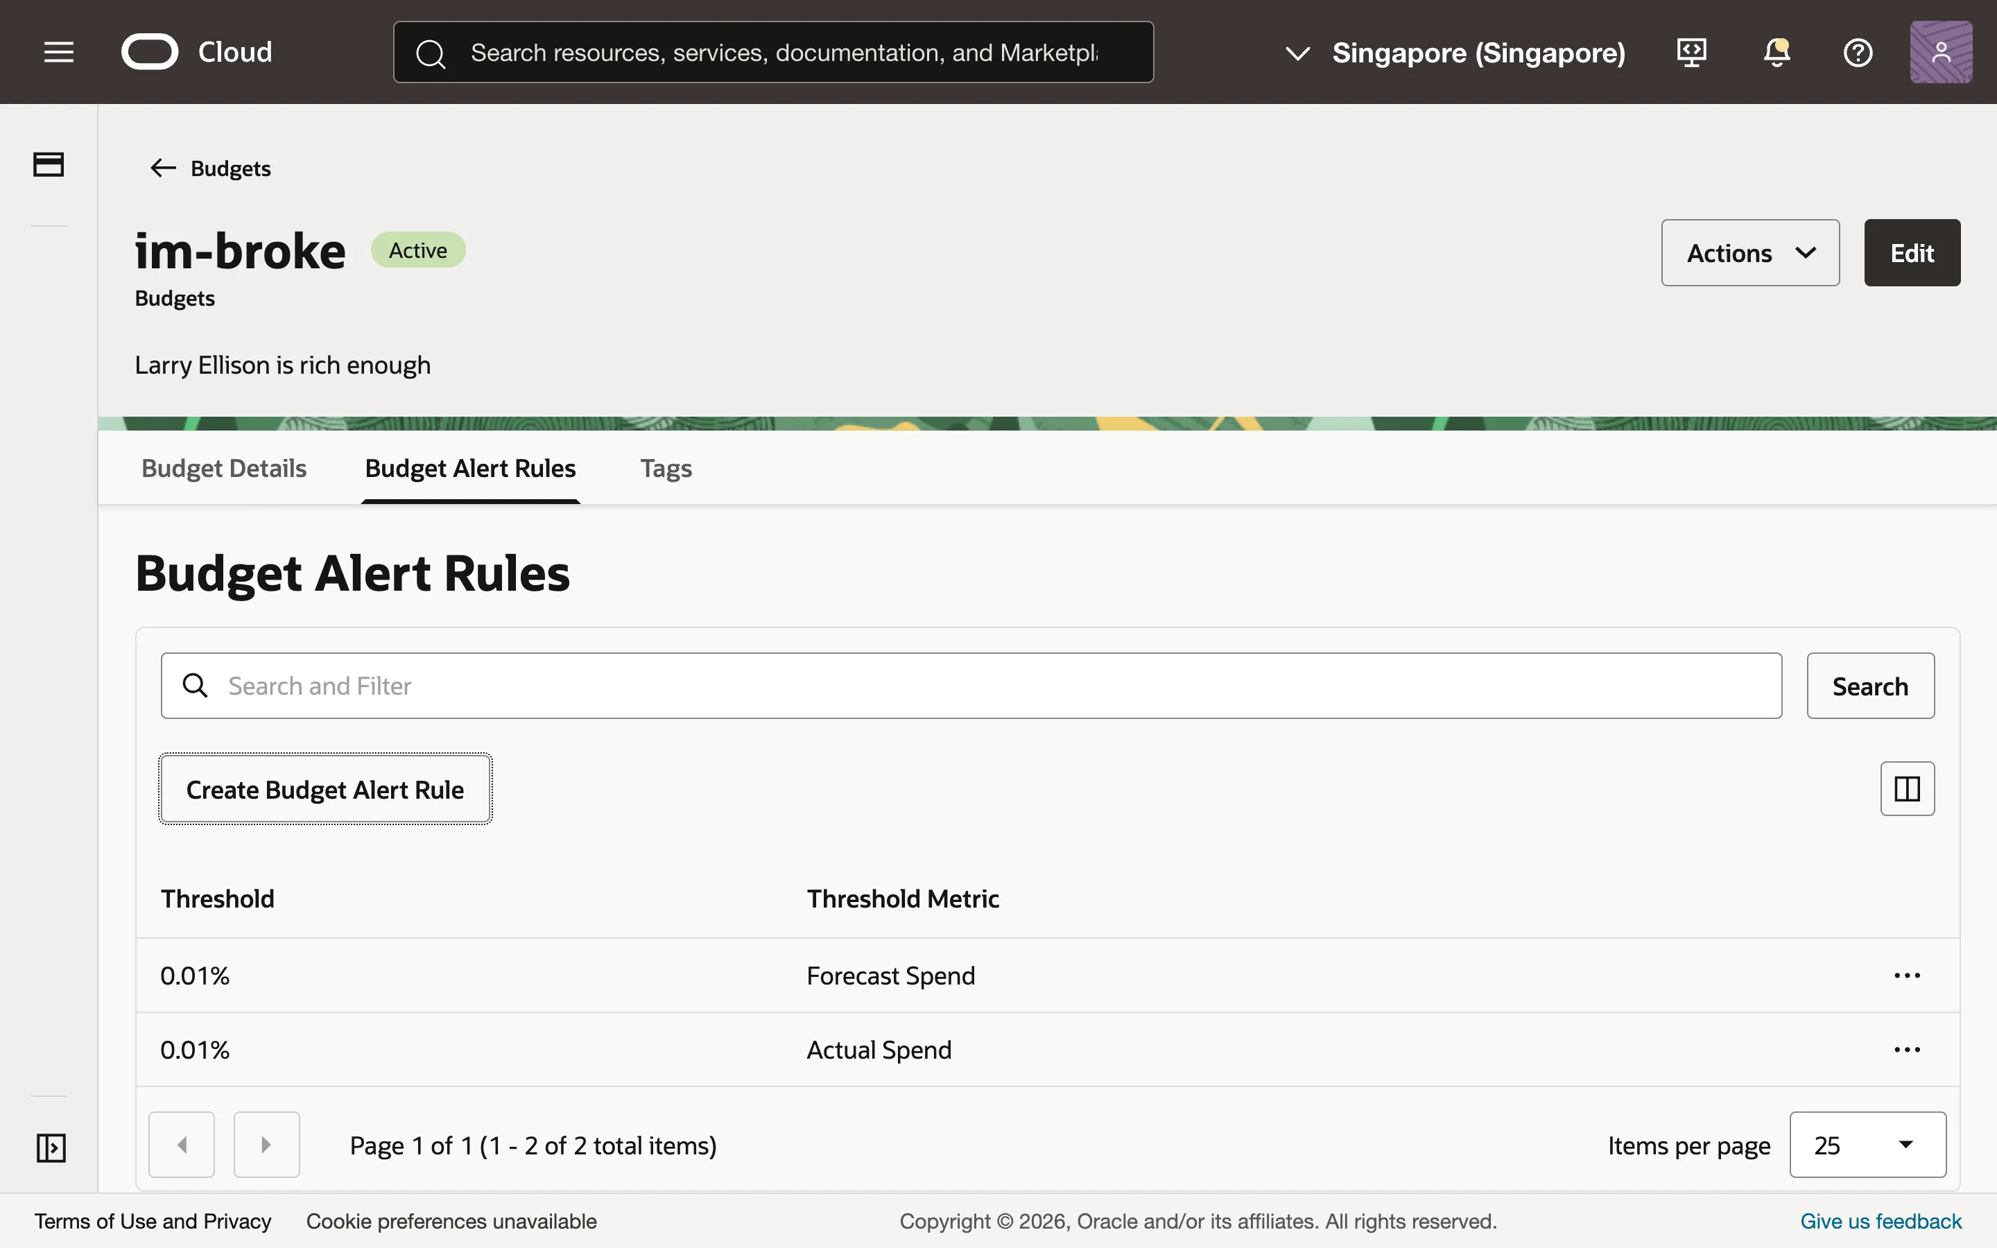1997x1248 pixels.
Task: Launch Cloud Shell monitor icon
Action: point(1691,52)
